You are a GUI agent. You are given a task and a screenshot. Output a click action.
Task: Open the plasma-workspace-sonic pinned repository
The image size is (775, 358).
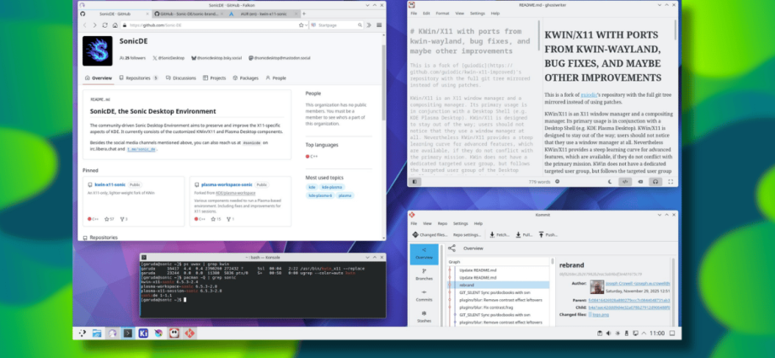[227, 185]
